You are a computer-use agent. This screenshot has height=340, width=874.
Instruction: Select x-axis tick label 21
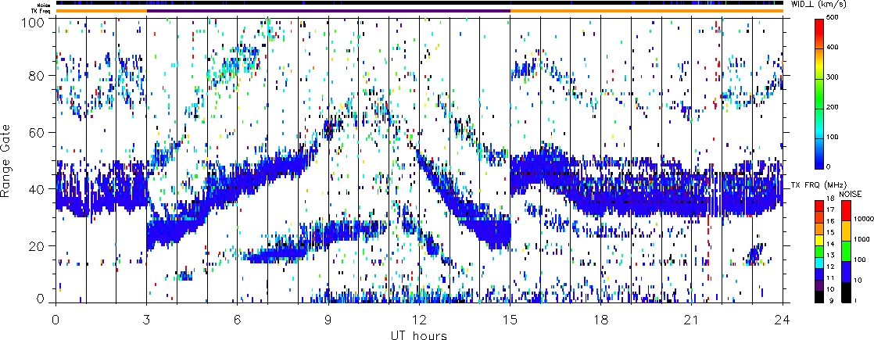[x=692, y=320]
